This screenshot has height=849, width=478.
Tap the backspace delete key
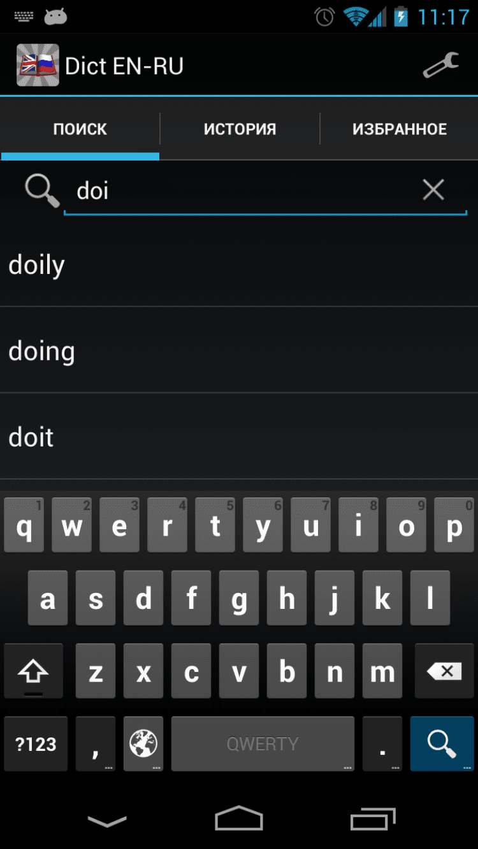(x=444, y=671)
